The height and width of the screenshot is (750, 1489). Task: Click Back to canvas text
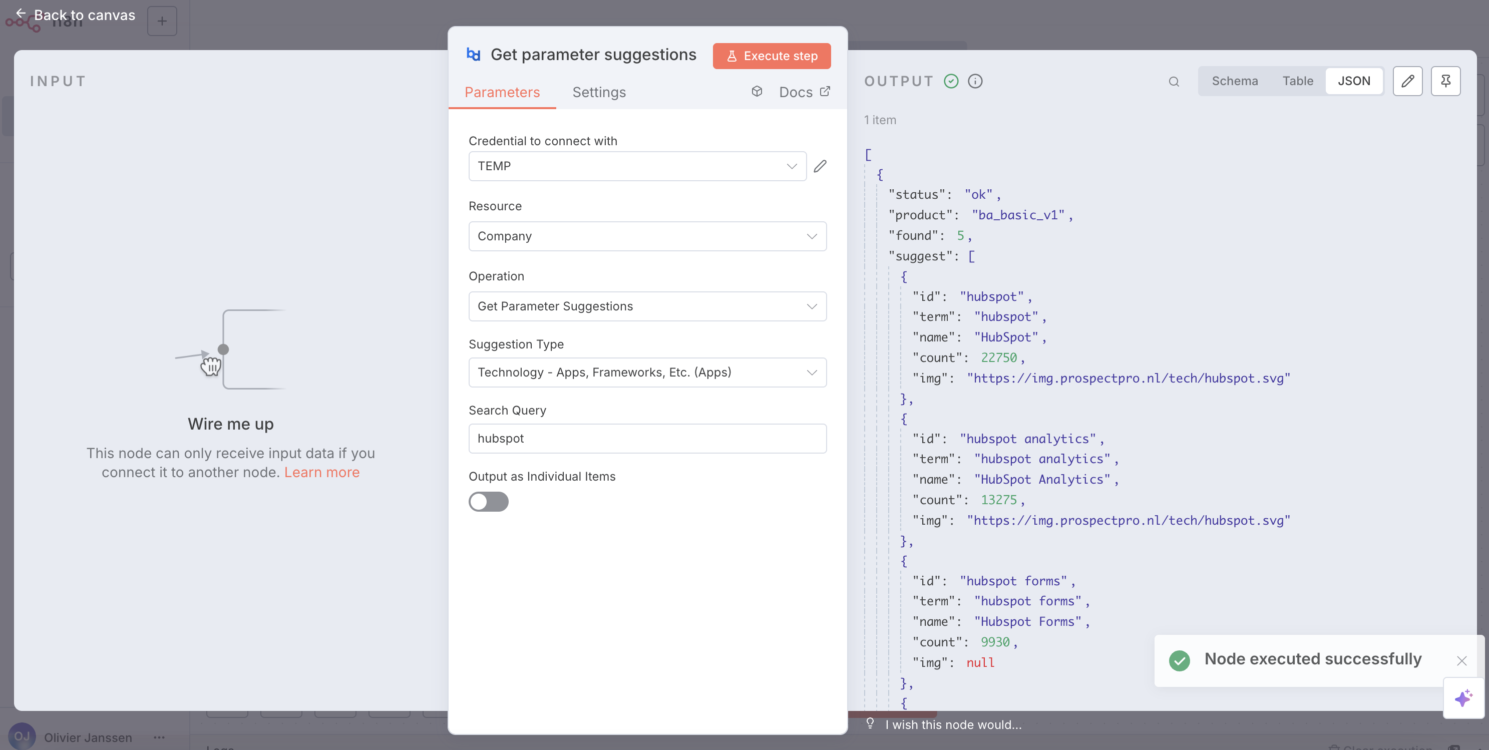coord(85,15)
